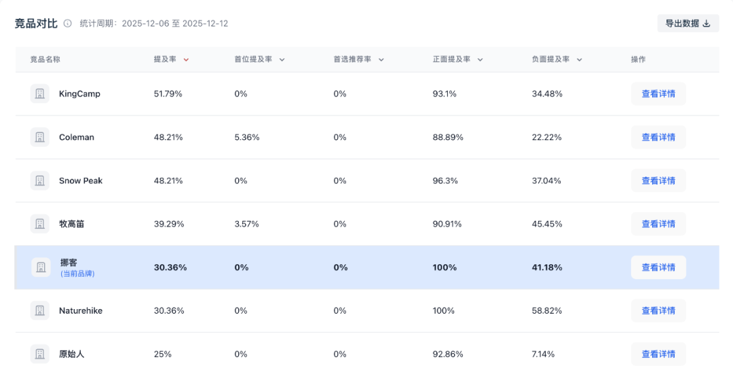Click the 22.22% negative rate cell
733x379 pixels.
pyautogui.click(x=546, y=137)
